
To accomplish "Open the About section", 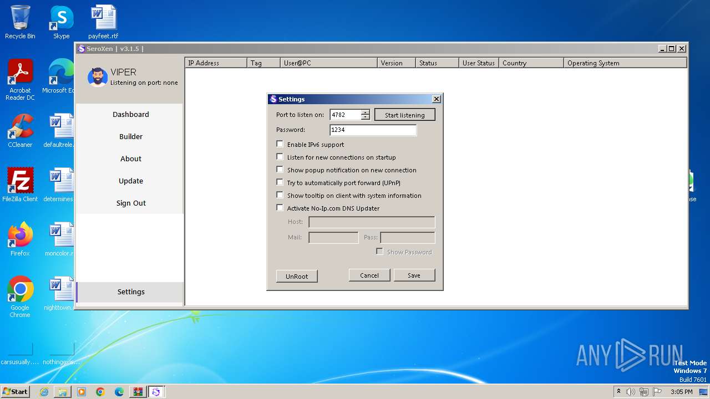I will pos(130,158).
